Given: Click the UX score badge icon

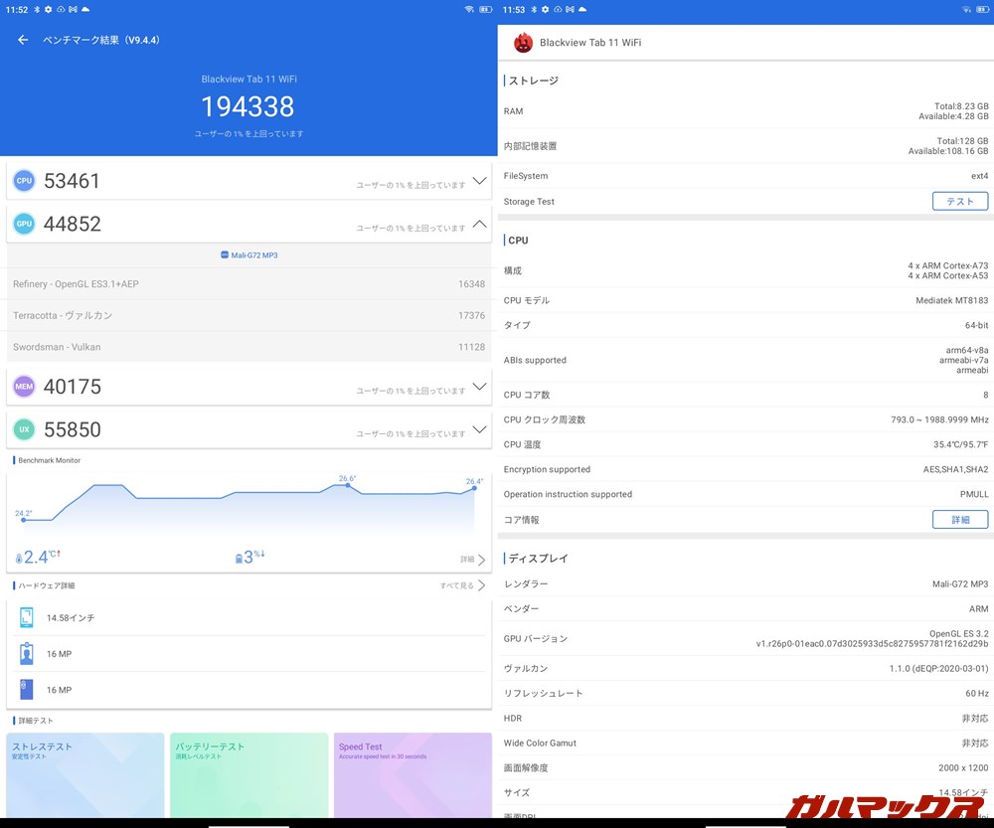Looking at the screenshot, I should click(24, 429).
